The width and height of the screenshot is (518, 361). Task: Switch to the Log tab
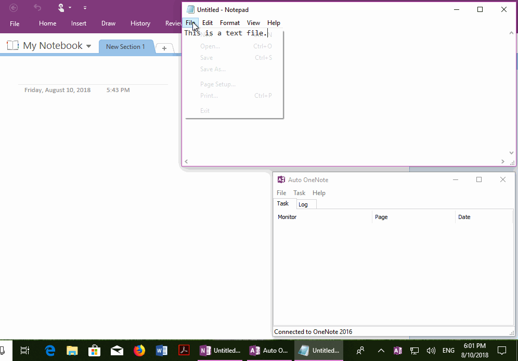click(x=306, y=204)
